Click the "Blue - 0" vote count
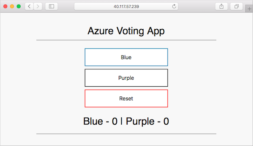253x146 pixels. click(100, 122)
